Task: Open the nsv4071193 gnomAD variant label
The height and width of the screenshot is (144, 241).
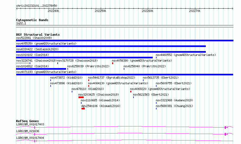Action: (x=46, y=72)
